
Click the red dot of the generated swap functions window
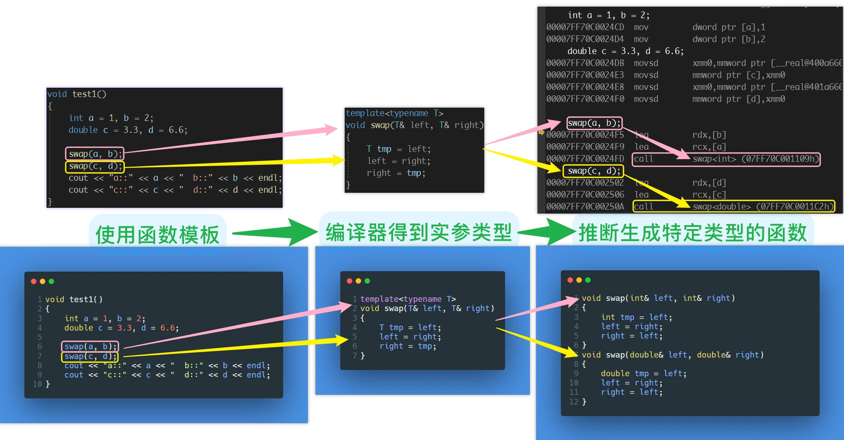tap(570, 280)
